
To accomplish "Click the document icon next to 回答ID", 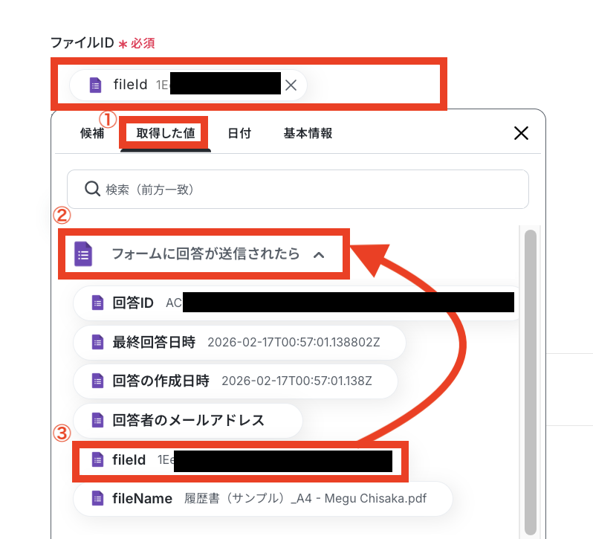I will 97,303.
